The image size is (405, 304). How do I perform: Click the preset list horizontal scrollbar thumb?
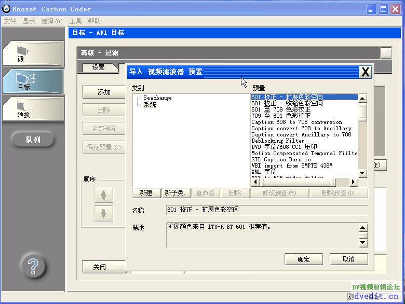coord(298,182)
